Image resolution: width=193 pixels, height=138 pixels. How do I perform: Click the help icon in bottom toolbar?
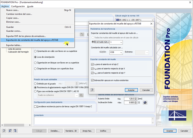pyautogui.click(x=4, y=131)
